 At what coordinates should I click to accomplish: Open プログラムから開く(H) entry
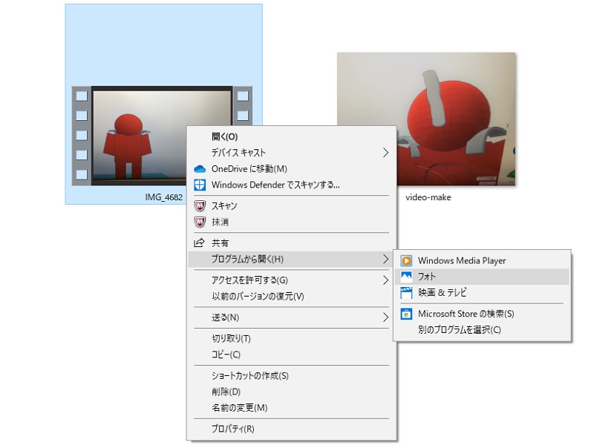[292, 259]
